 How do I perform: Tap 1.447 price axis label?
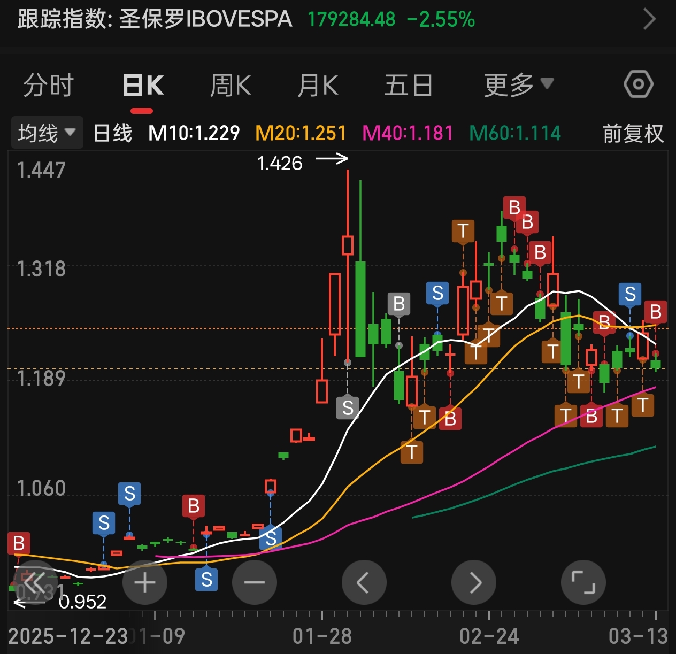click(41, 170)
